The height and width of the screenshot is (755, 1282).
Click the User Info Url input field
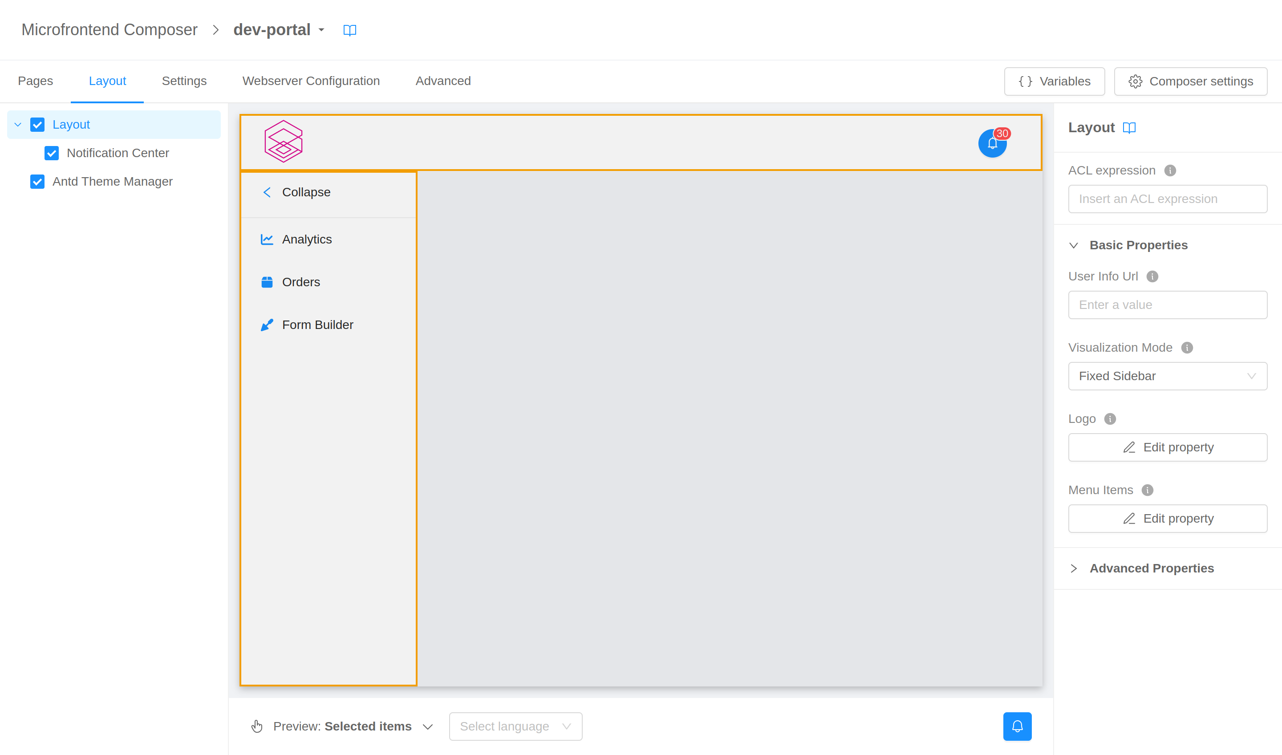point(1167,305)
